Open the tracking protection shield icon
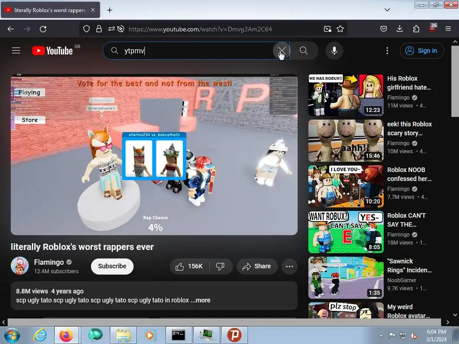Viewport: 459px width, 344px height. point(87,29)
